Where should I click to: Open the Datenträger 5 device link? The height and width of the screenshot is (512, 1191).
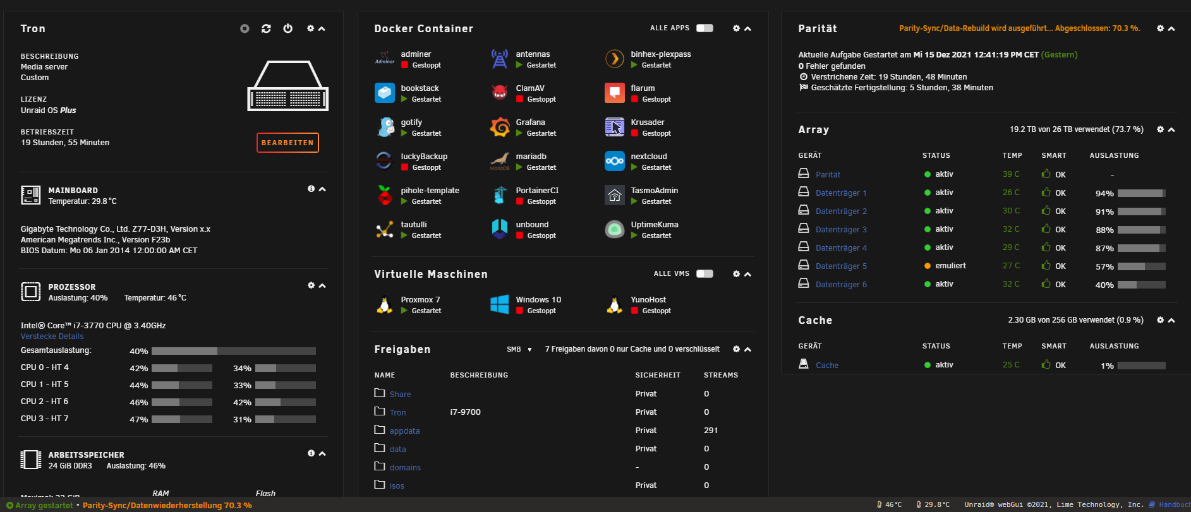tap(841, 266)
